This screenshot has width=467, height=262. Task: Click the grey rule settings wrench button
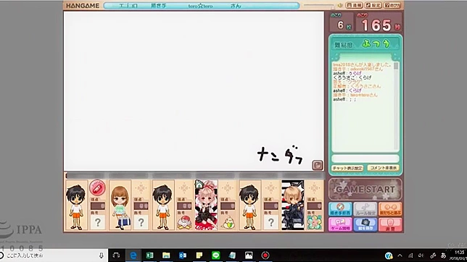365,209
